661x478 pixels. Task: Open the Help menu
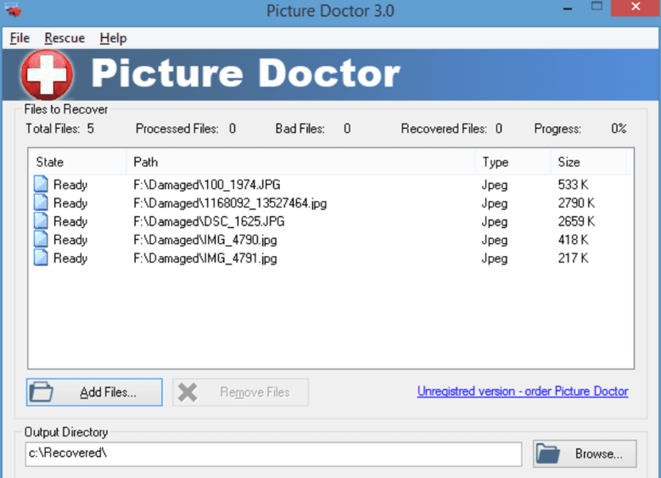(113, 38)
